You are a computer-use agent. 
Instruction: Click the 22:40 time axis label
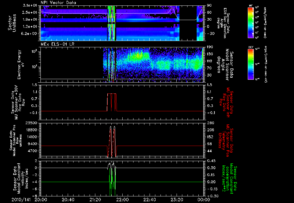coord(150,200)
